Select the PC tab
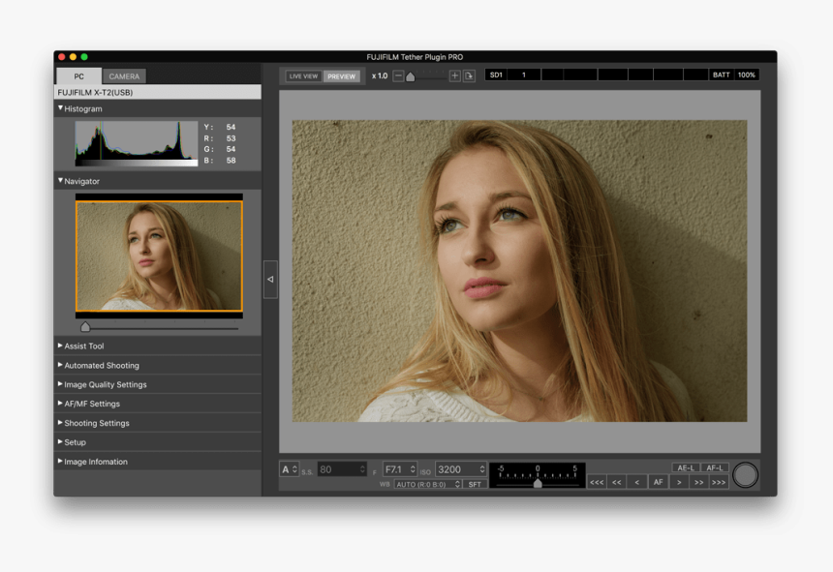 (78, 76)
